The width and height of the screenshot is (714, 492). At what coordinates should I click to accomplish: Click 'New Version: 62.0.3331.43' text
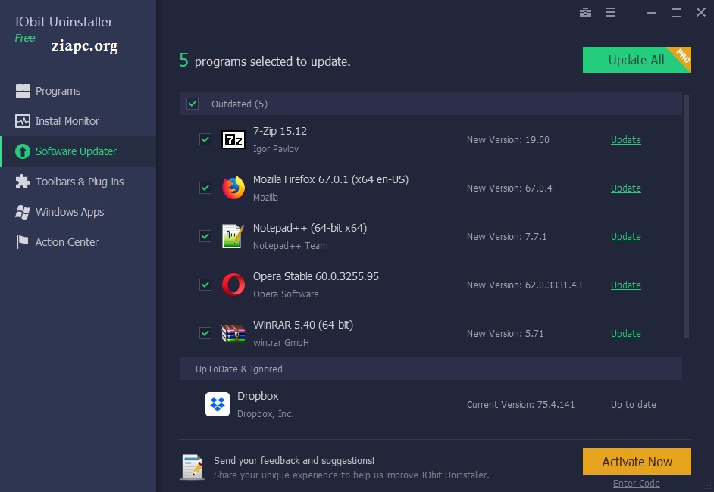(x=524, y=285)
